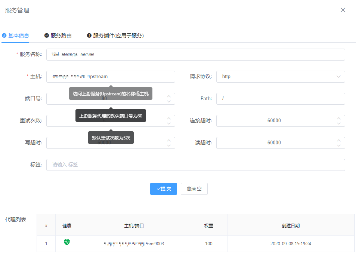
Task: Increase the 读超时 value
Action: click(339, 140)
